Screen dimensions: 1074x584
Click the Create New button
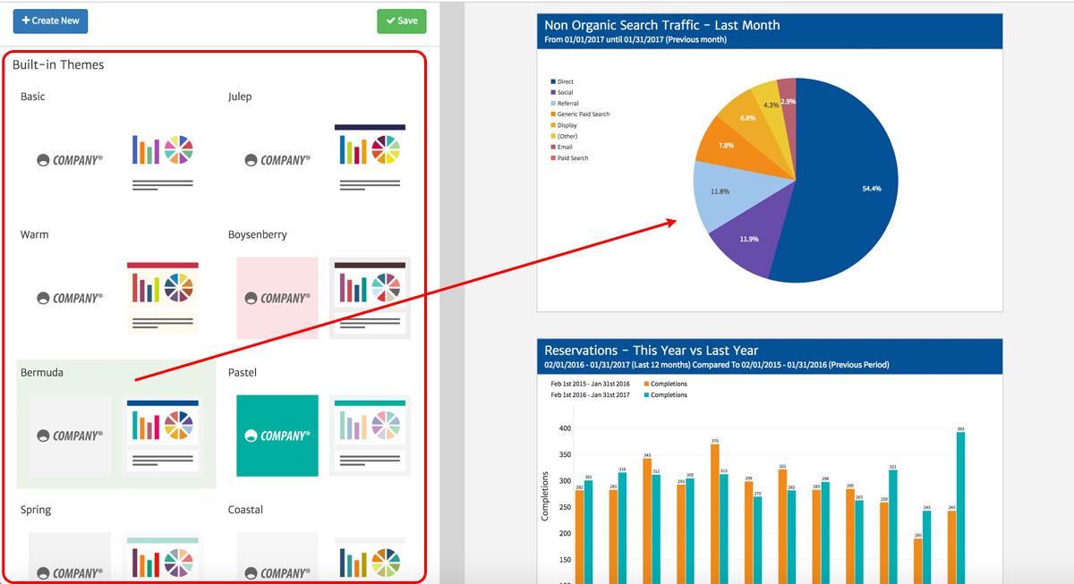[50, 21]
